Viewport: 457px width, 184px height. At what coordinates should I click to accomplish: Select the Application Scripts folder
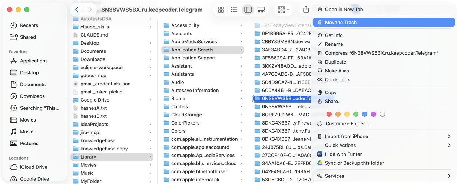coord(203,50)
